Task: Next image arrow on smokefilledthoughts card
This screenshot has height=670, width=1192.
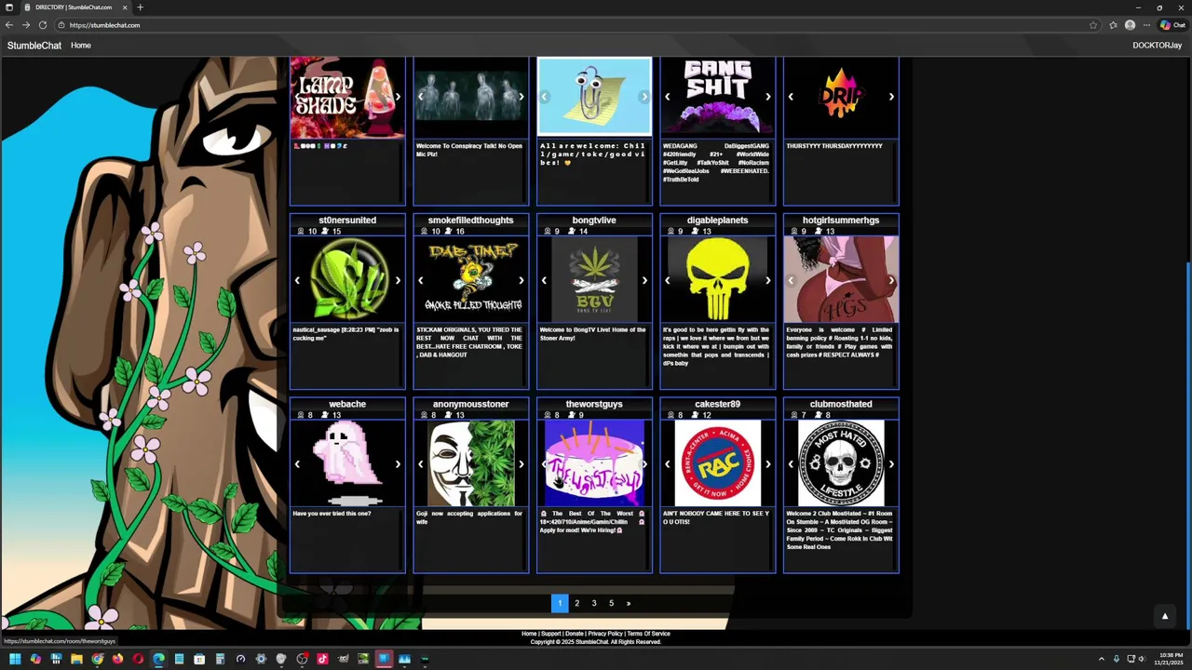Action: pos(521,280)
